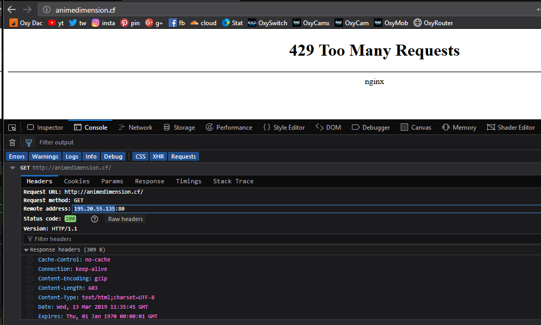Open the OxySwitch bookmark
Screen dimensions: 541x325
267,23
